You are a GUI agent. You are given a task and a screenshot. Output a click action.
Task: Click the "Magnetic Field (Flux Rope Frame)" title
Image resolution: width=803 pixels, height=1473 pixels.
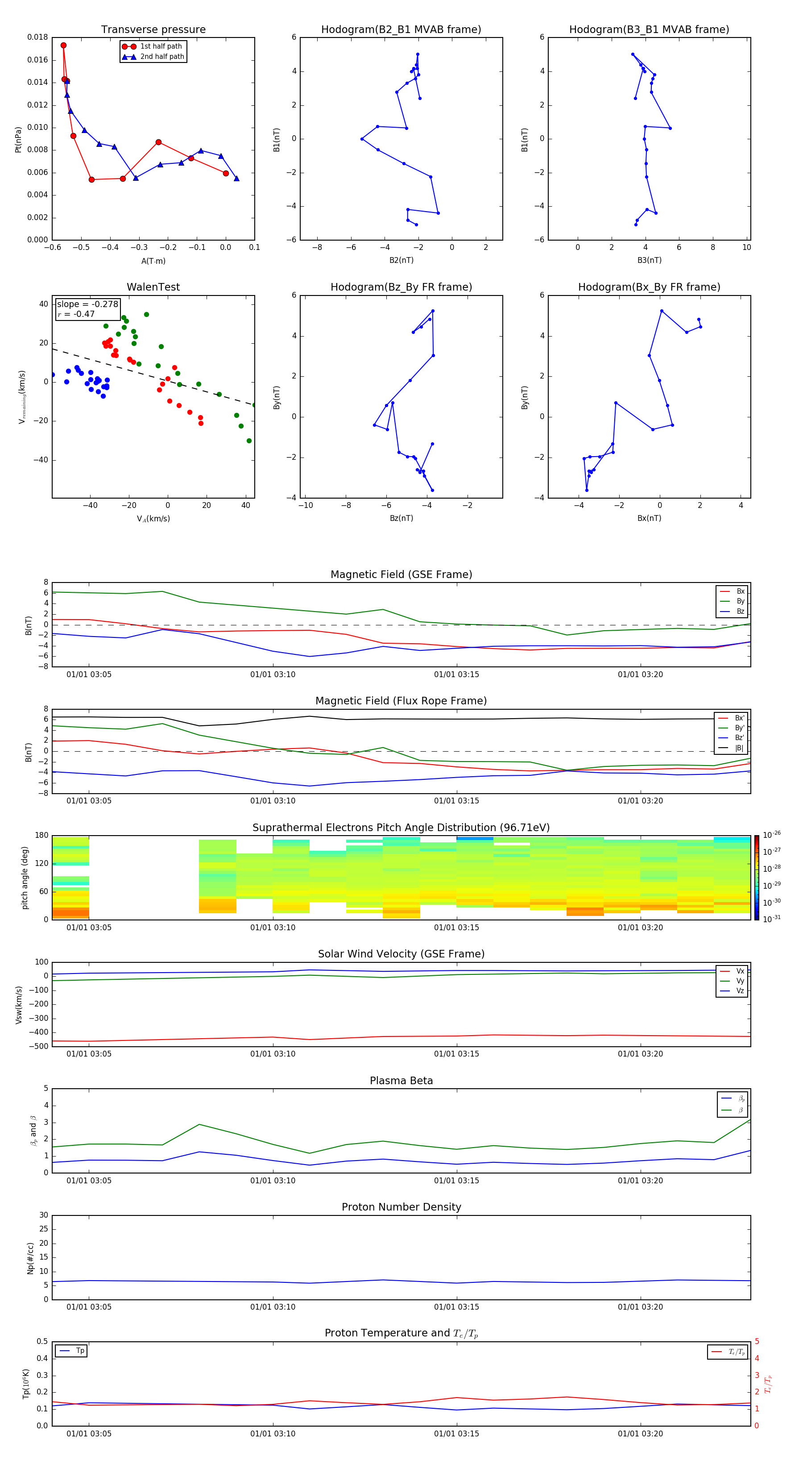[401, 701]
